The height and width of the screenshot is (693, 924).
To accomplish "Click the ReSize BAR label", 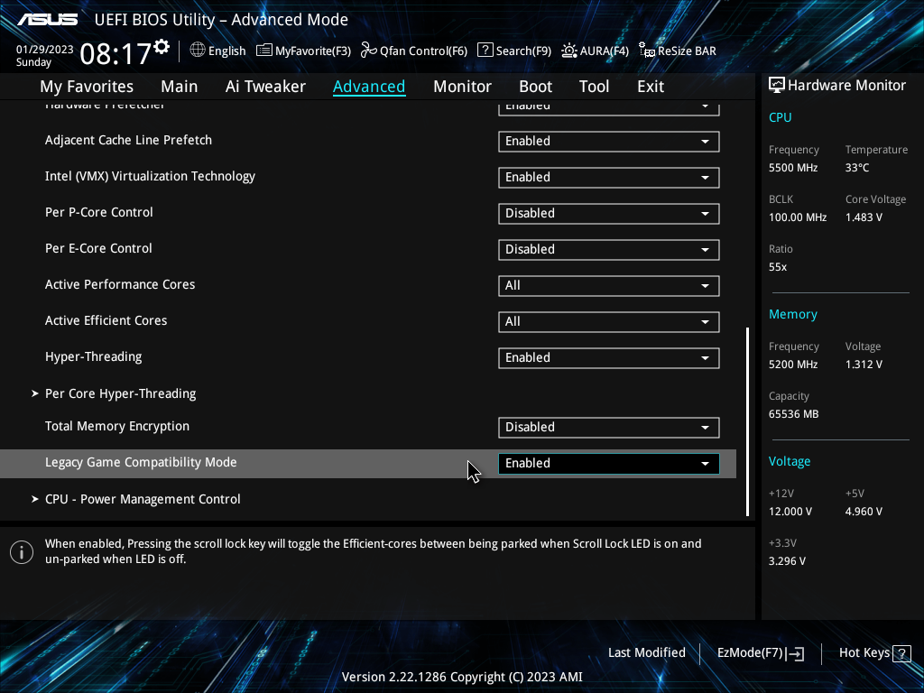I will pos(687,51).
